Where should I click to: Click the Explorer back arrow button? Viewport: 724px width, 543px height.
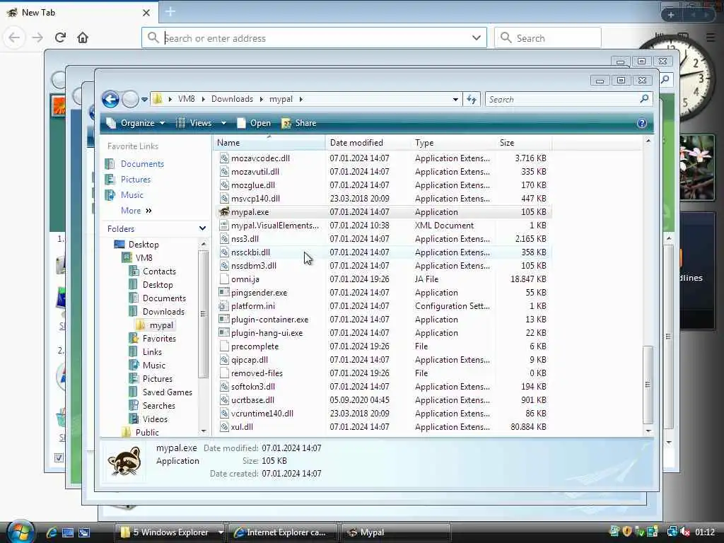110,99
